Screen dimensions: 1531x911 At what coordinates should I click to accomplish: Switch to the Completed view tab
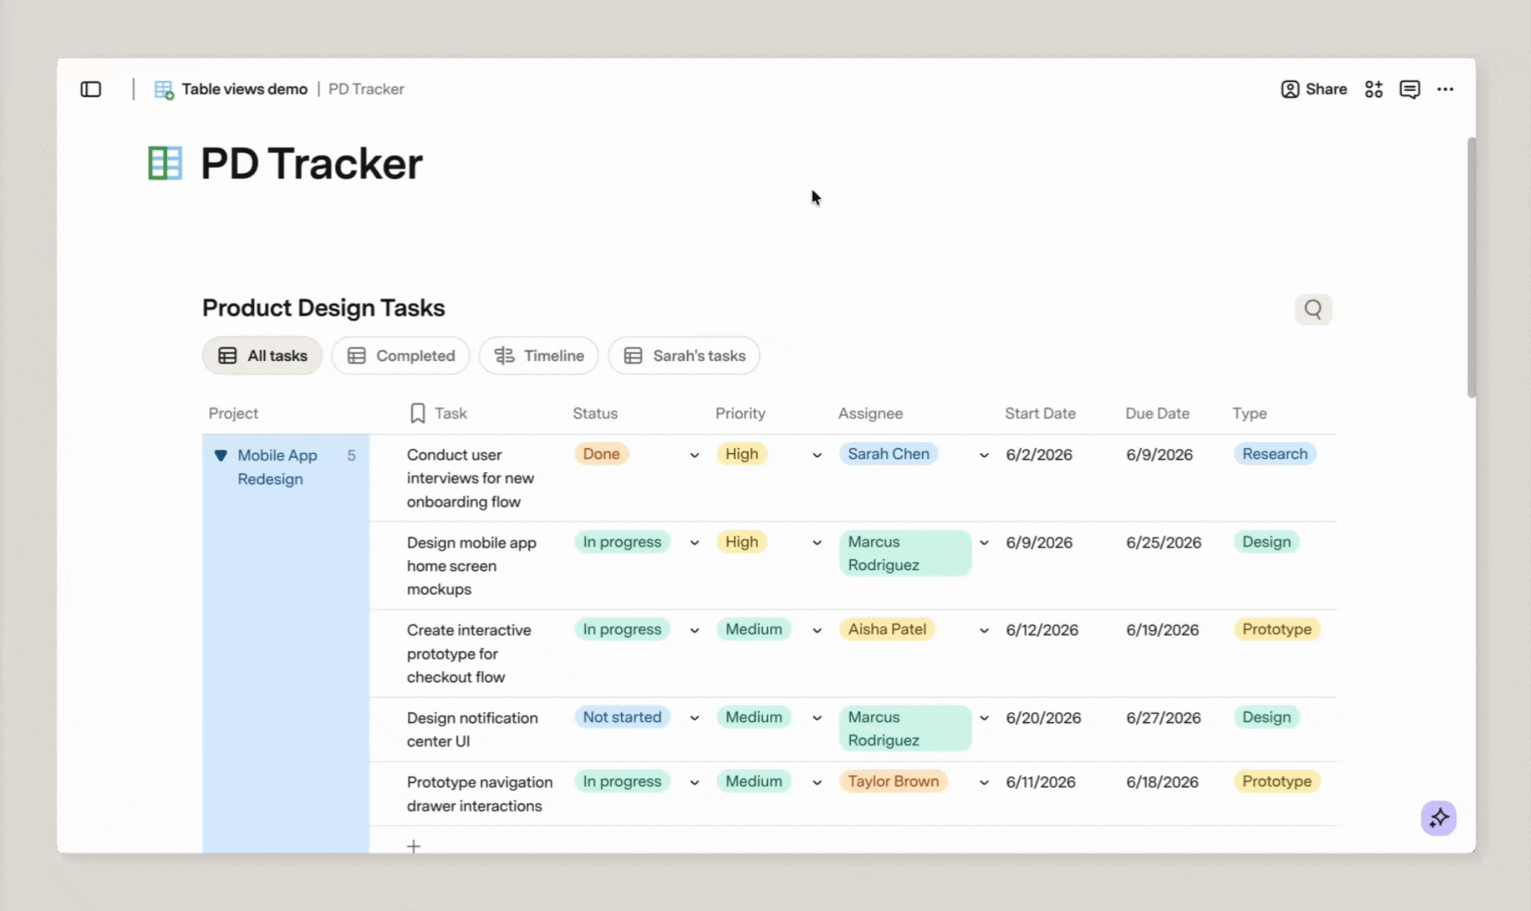coord(401,356)
